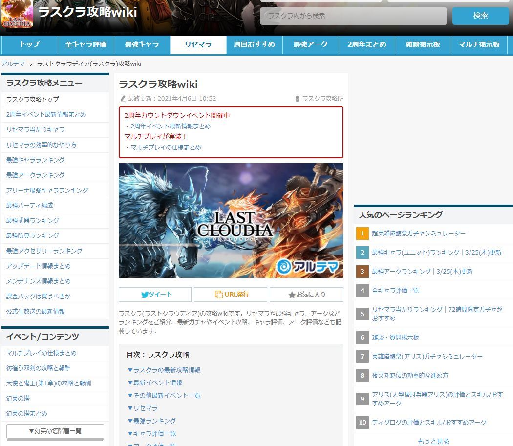
Task: Click the Last Cloudia banner image
Action: point(231,220)
